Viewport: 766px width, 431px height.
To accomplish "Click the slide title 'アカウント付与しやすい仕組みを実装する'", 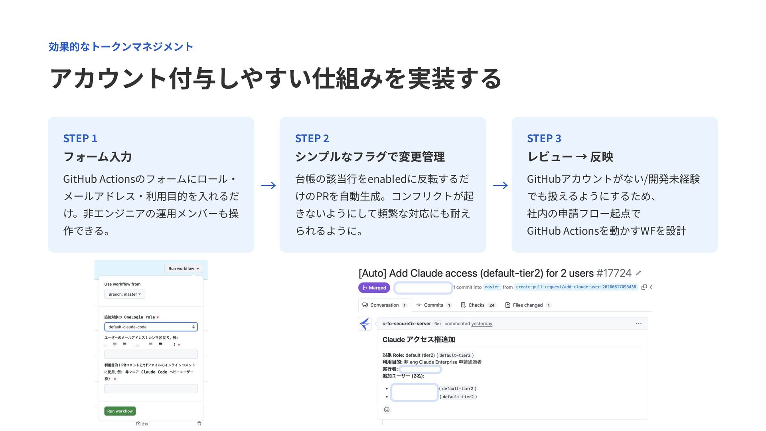I will coord(275,78).
